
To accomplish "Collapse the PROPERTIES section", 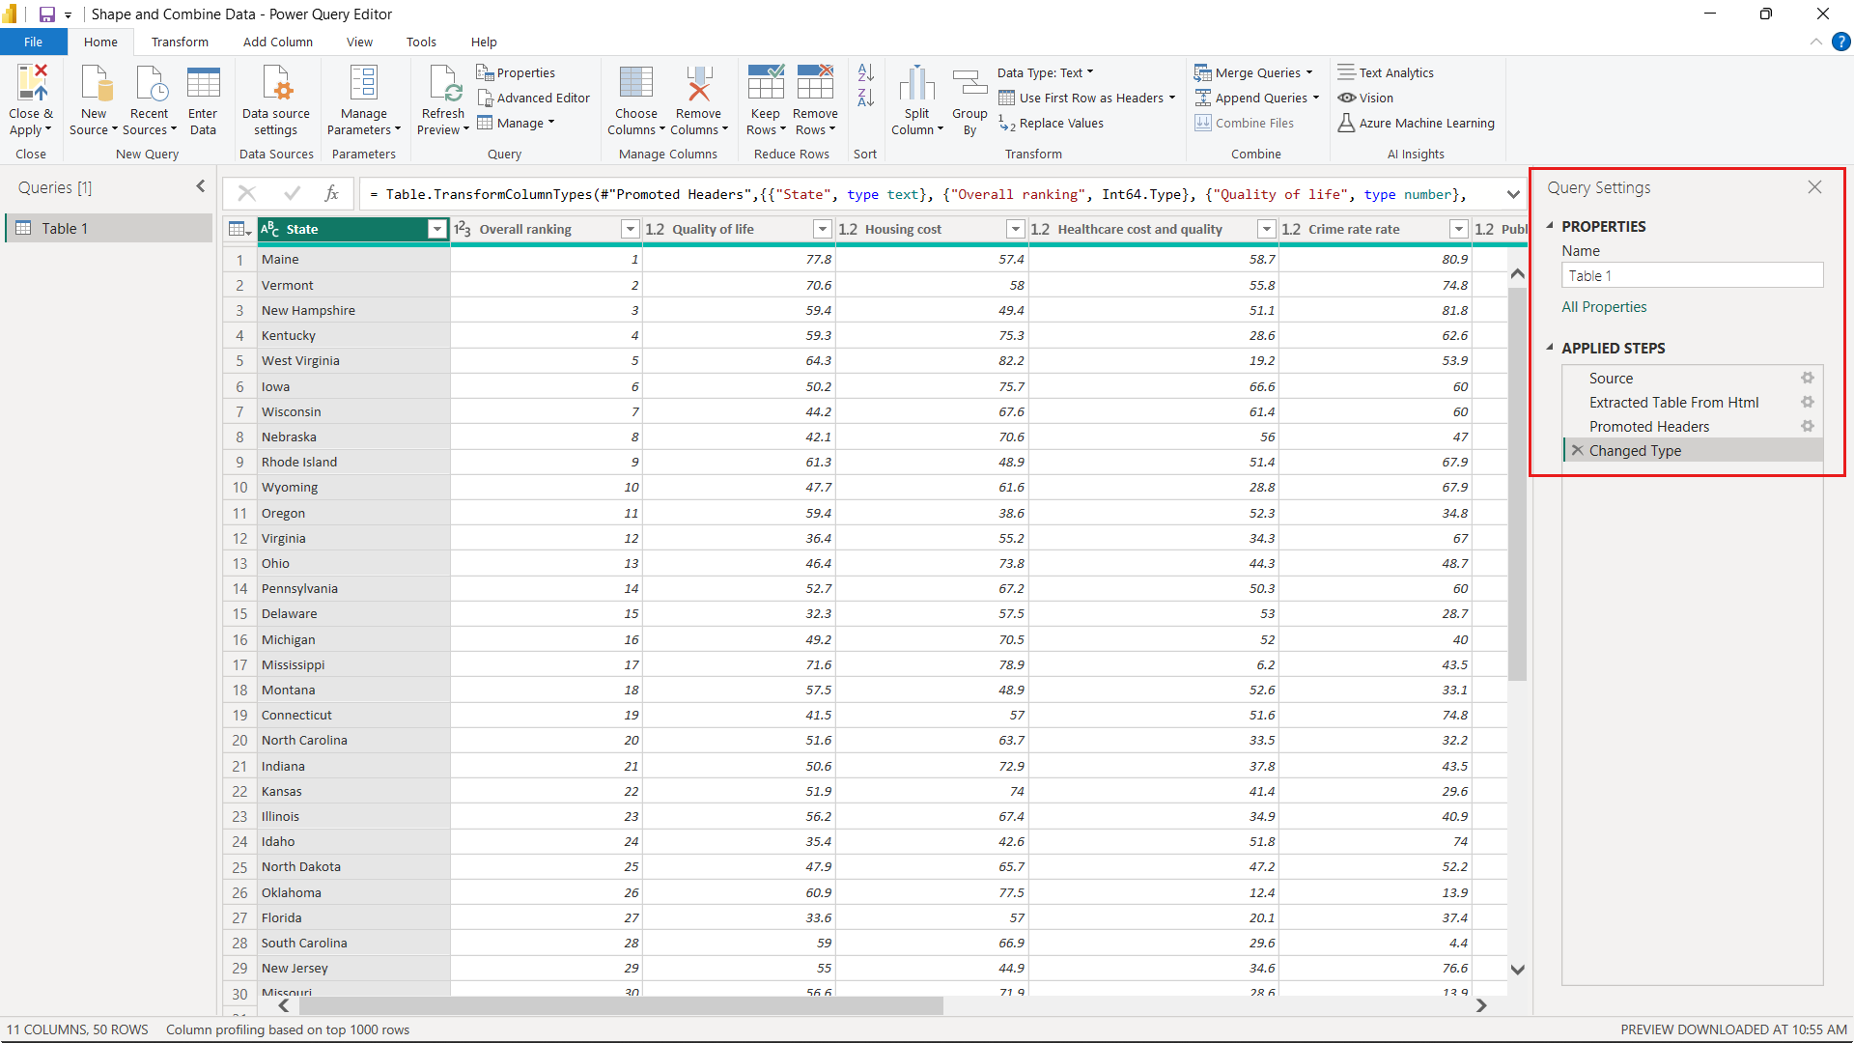I will coord(1551,226).
